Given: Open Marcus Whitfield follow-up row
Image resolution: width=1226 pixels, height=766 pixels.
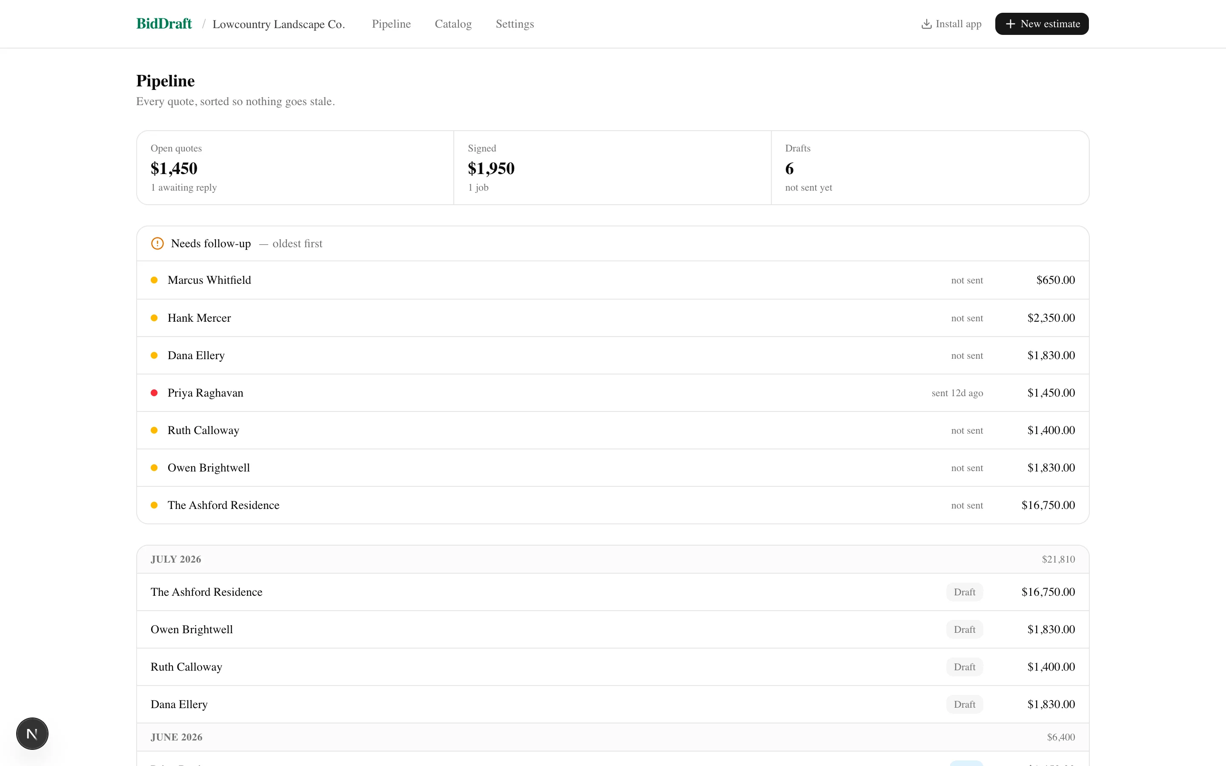Looking at the screenshot, I should tap(613, 280).
